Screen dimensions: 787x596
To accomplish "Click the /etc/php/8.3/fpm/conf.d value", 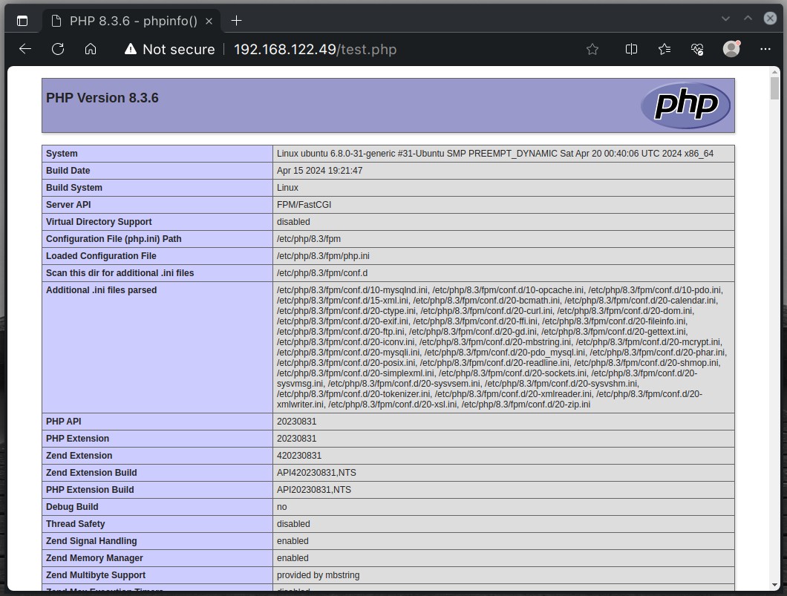I will 322,273.
